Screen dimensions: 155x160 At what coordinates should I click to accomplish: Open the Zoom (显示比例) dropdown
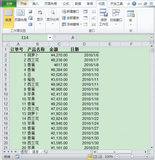click(x=53, y=17)
